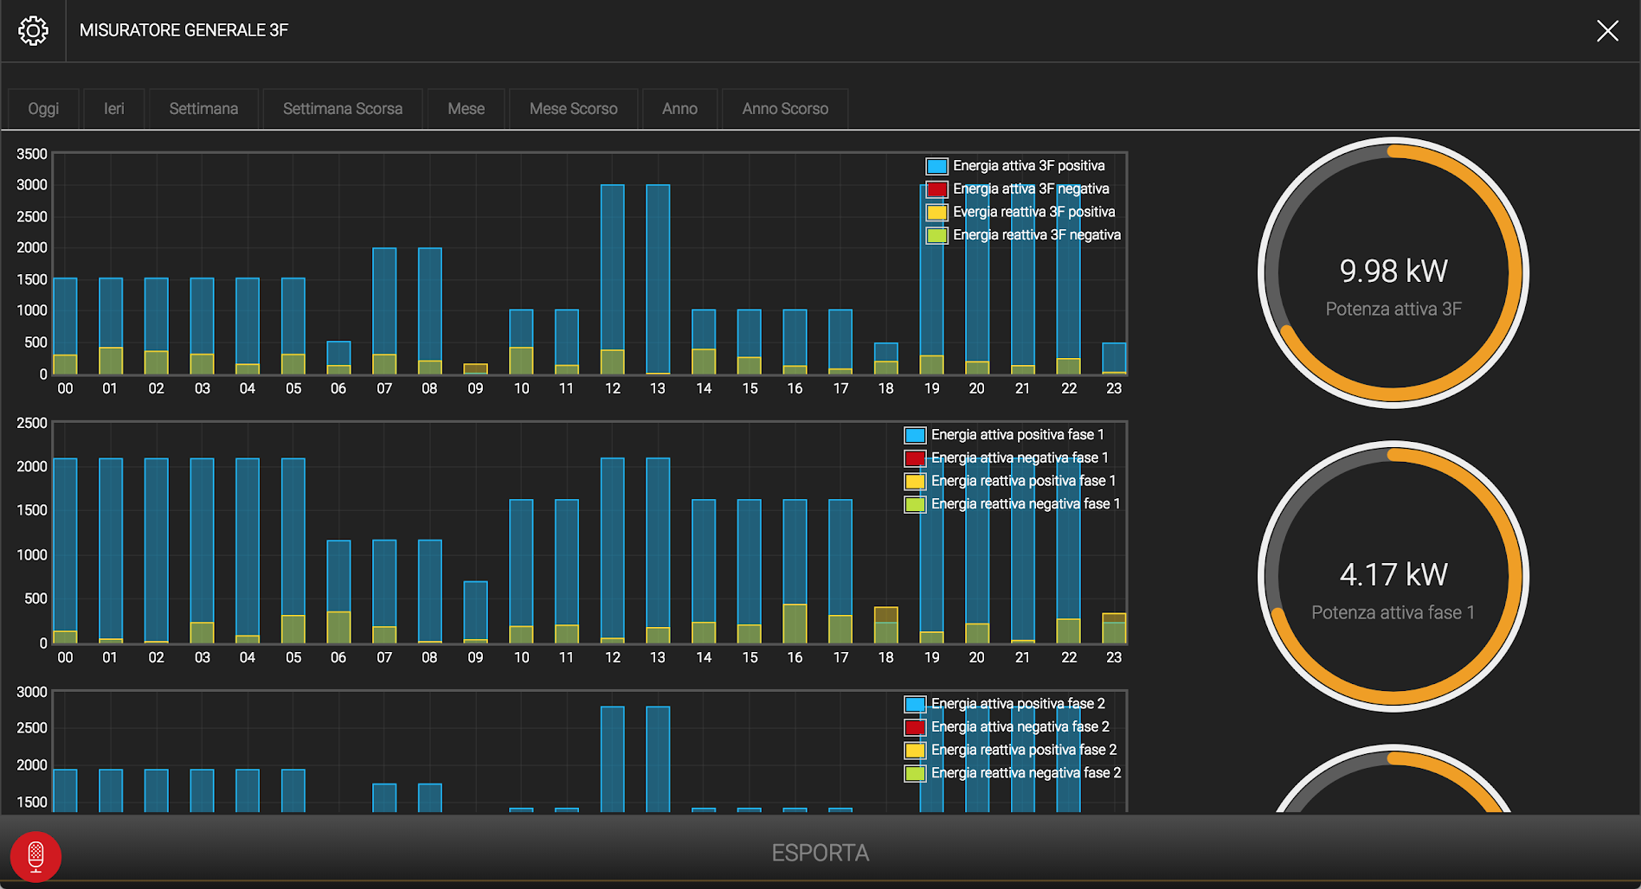This screenshot has height=889, width=1641.
Task: Toggle Energia reattiva positiva fase 2 swatch
Action: pos(915,750)
